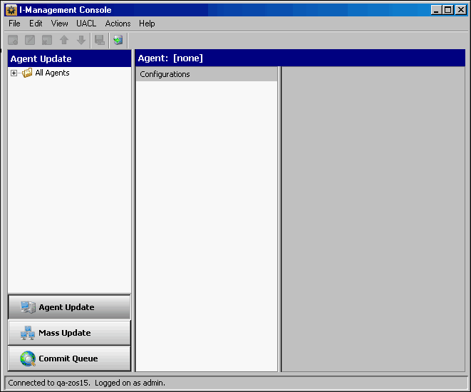Click the save disk toolbar icon
This screenshot has height=392, width=471.
tap(100, 40)
